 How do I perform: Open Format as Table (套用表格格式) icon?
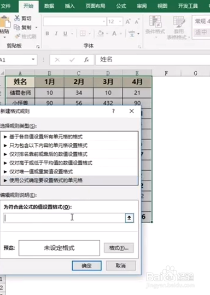coord(179,22)
